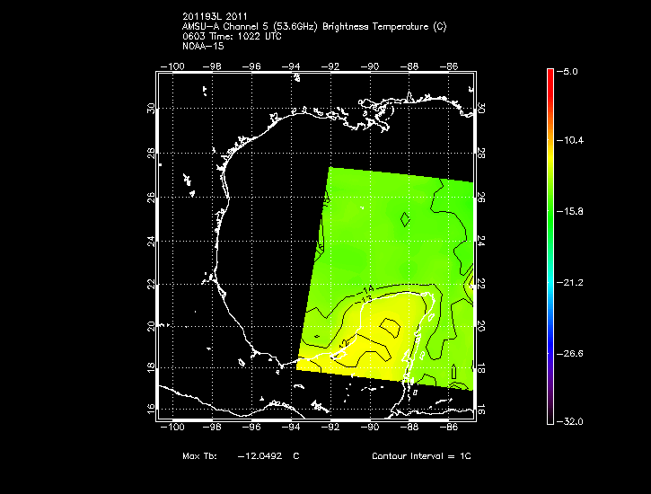Click the -26.6 color scale value
This screenshot has width=651, height=494.
pos(569,354)
